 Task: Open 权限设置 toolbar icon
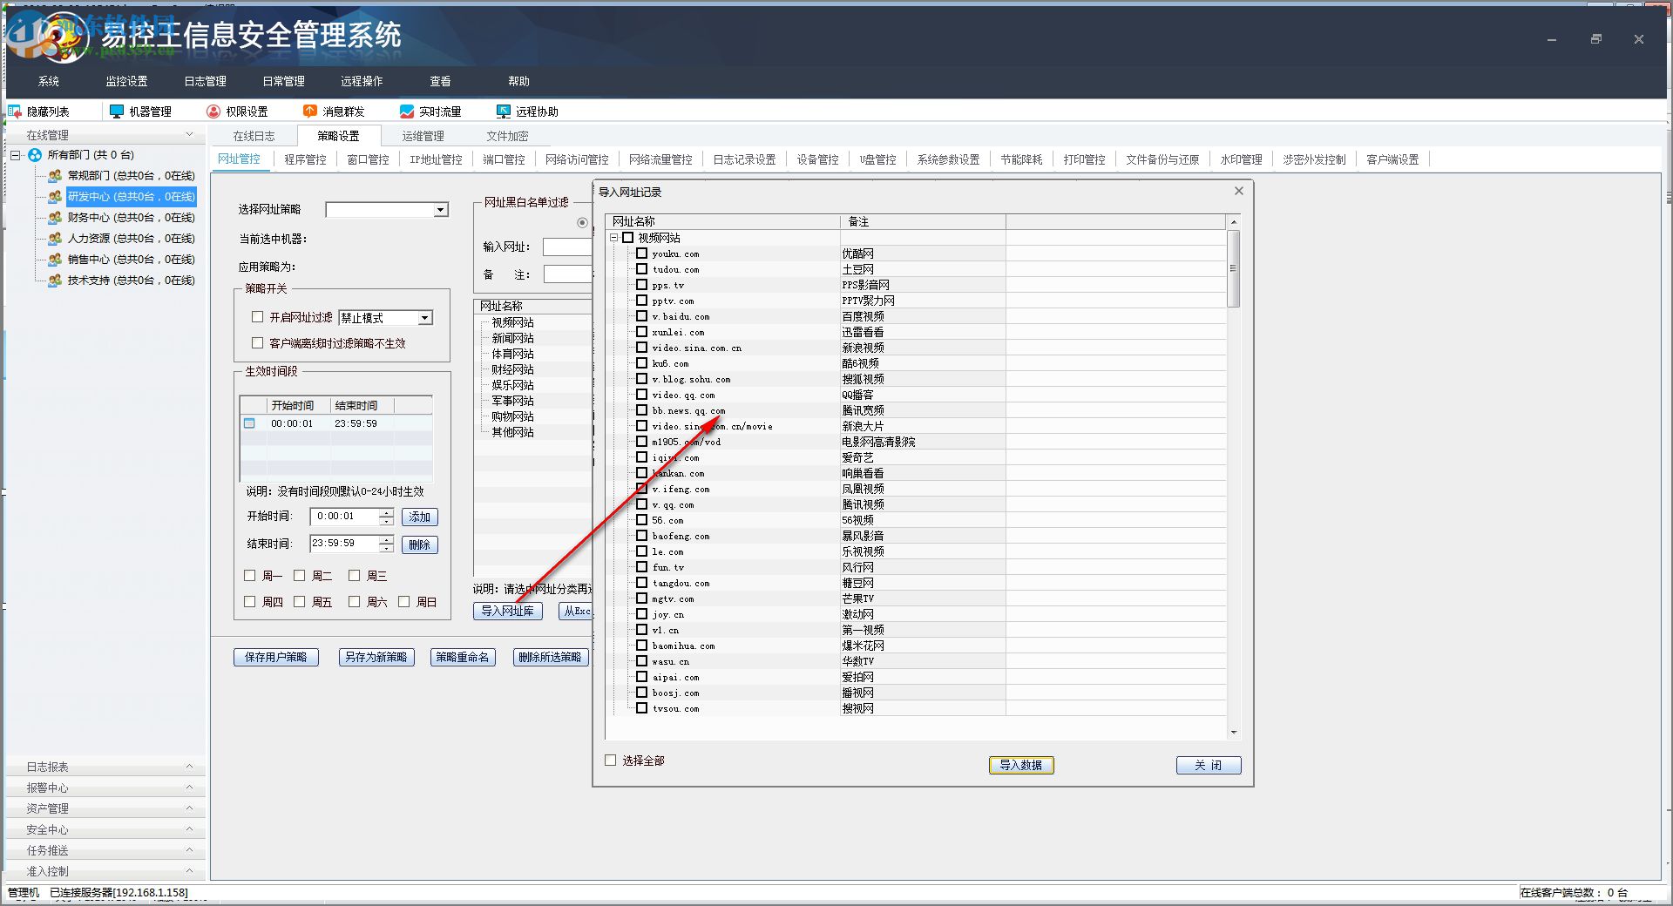[213, 112]
